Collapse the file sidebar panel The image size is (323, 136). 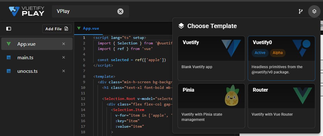(x=9, y=29)
